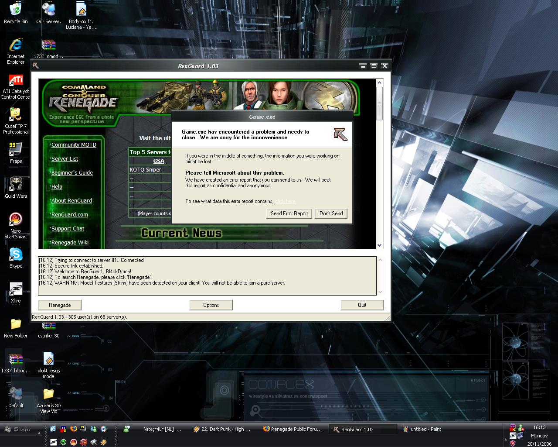Open CuteFTP 7 Professional icon

click(x=16, y=116)
